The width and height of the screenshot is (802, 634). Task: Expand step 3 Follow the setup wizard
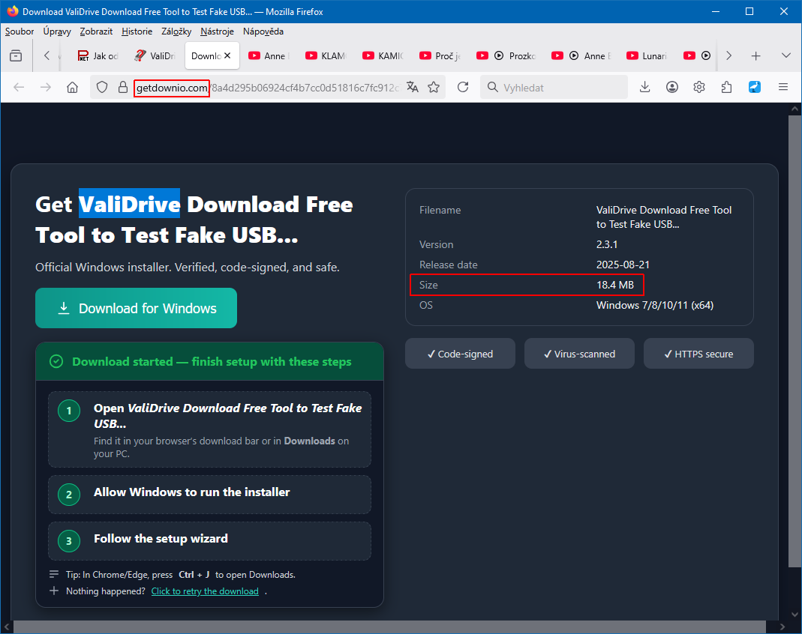pyautogui.click(x=210, y=541)
